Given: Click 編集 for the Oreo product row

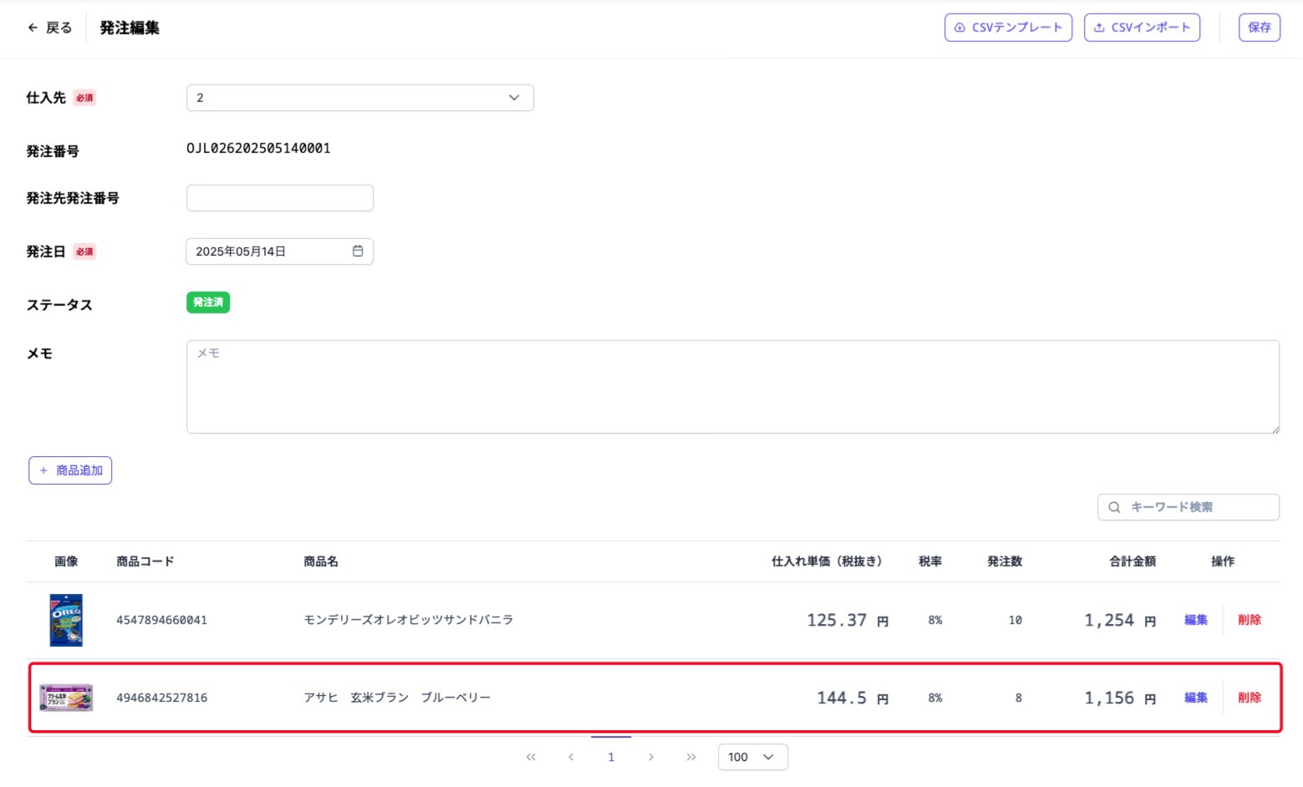Looking at the screenshot, I should coord(1196,620).
